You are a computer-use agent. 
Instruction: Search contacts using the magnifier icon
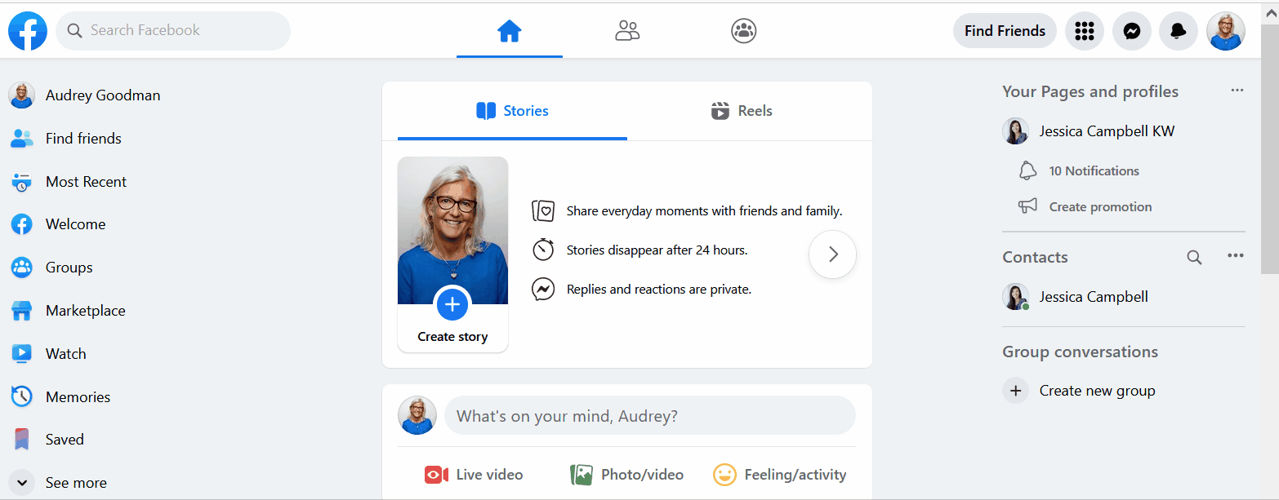tap(1194, 258)
